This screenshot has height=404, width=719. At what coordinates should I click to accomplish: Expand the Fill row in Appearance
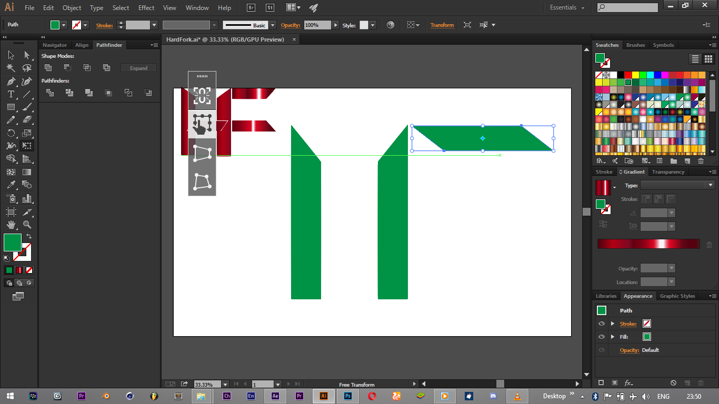(612, 337)
